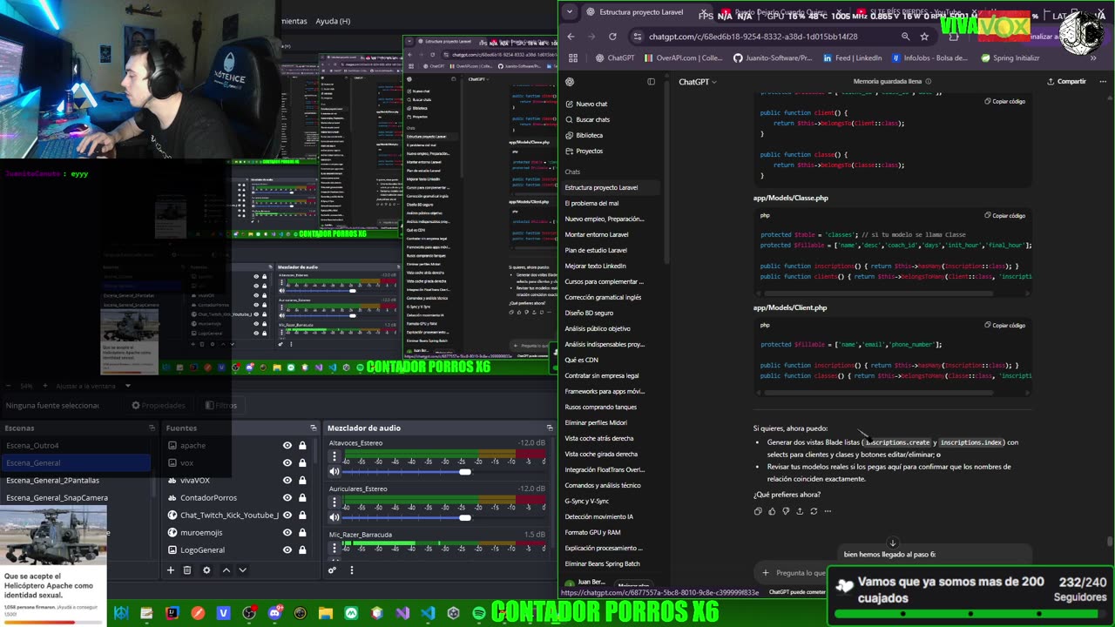This screenshot has height=627, width=1115.
Task: Hide the ContadorPorros source
Action: point(287,497)
